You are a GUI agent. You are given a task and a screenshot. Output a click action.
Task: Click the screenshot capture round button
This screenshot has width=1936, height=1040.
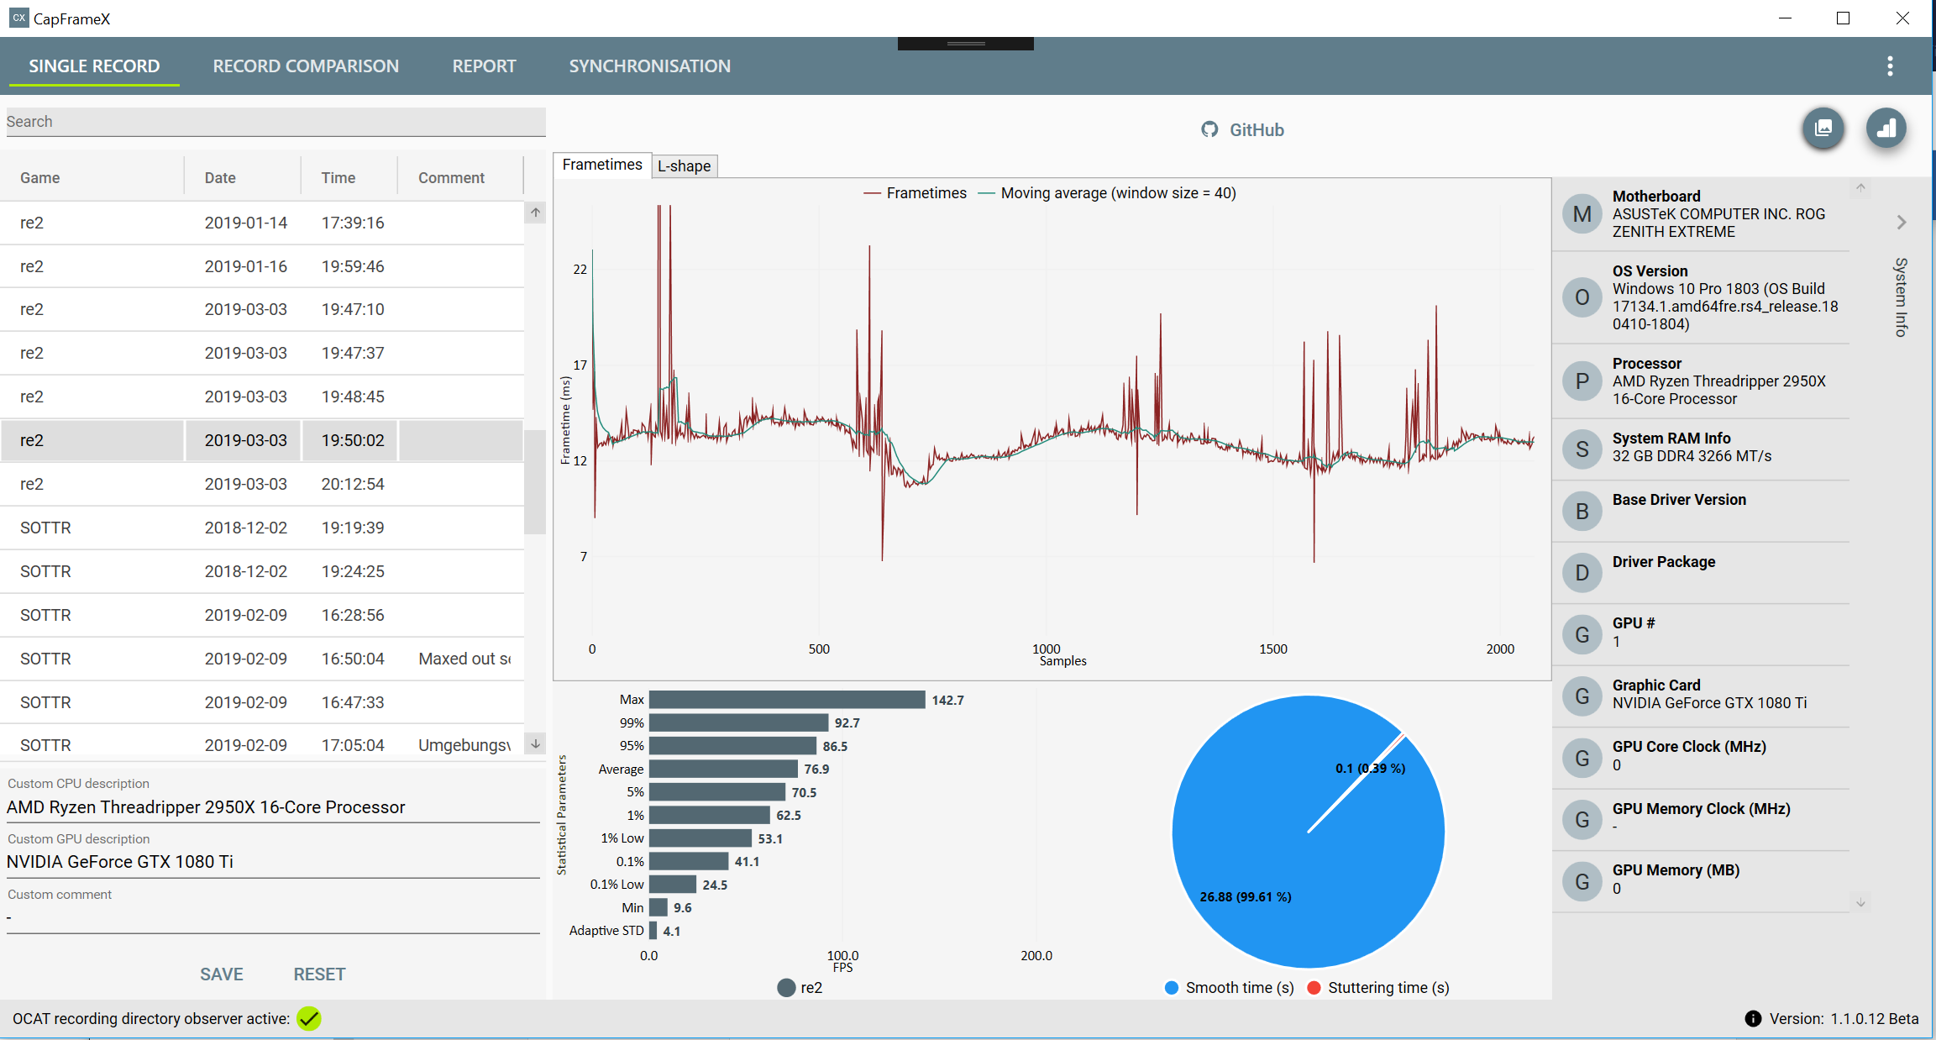point(1823,129)
